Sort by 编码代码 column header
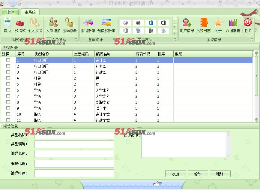 145,54
